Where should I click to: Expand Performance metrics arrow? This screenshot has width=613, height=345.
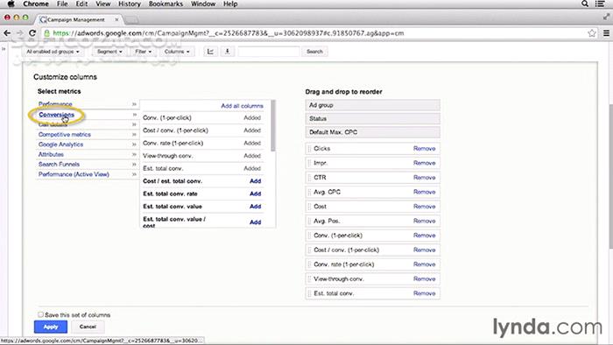[x=134, y=104]
